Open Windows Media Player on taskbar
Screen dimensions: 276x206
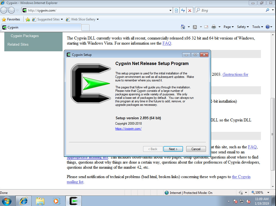(57, 201)
